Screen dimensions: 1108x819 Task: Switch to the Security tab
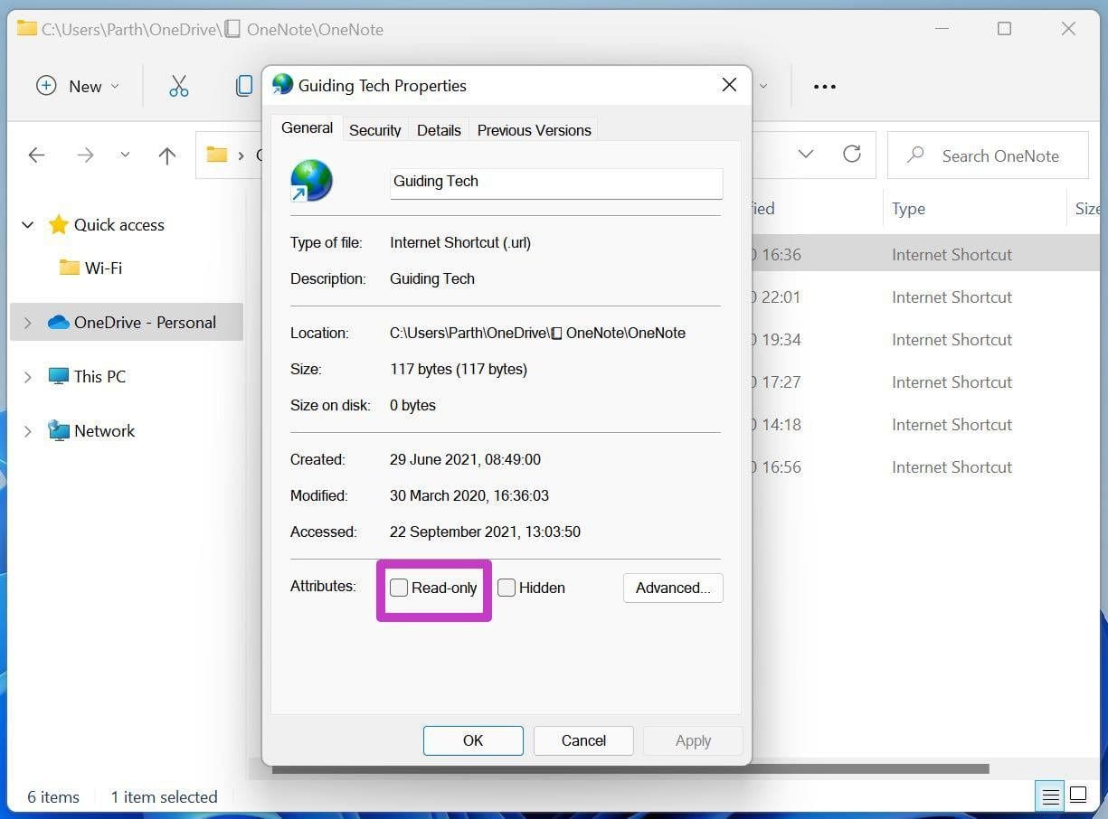(374, 130)
